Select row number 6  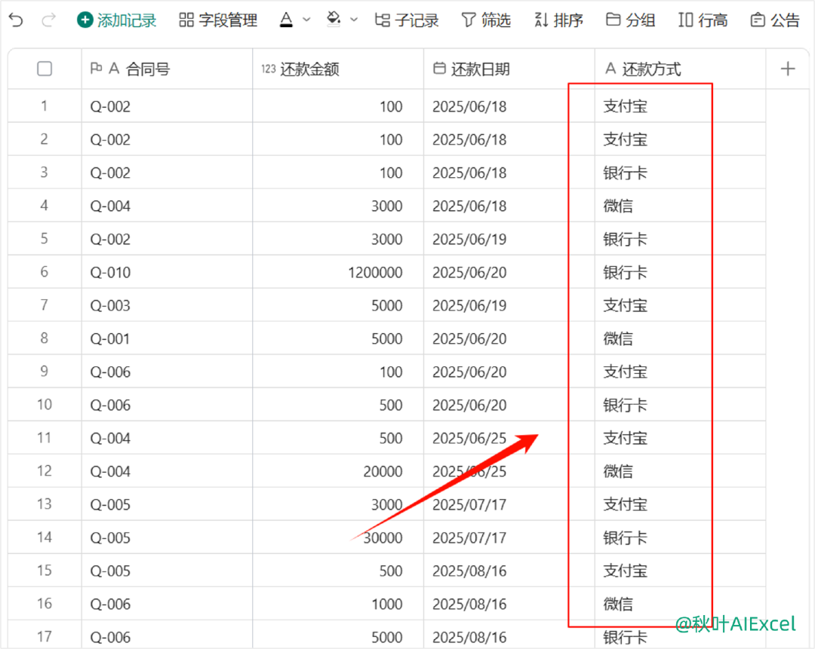(45, 272)
